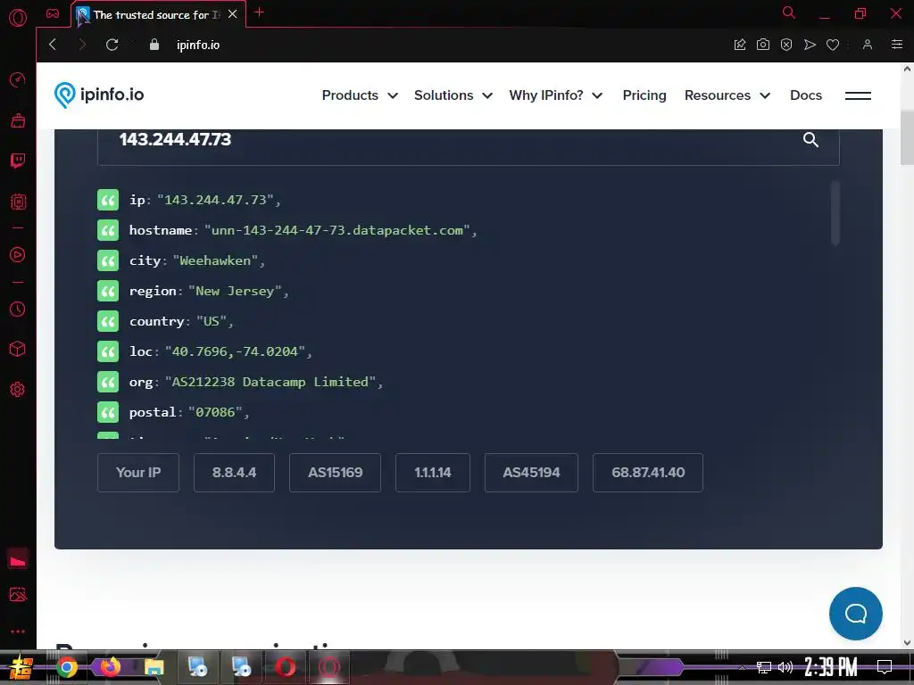914x685 pixels.
Task: Click the ipinfo.io logo
Action: [99, 95]
